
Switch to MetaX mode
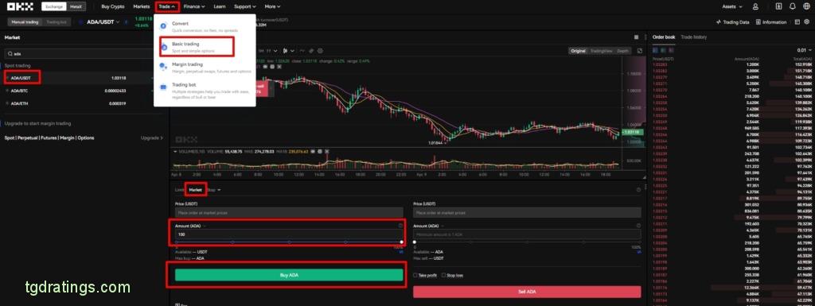(x=76, y=6)
